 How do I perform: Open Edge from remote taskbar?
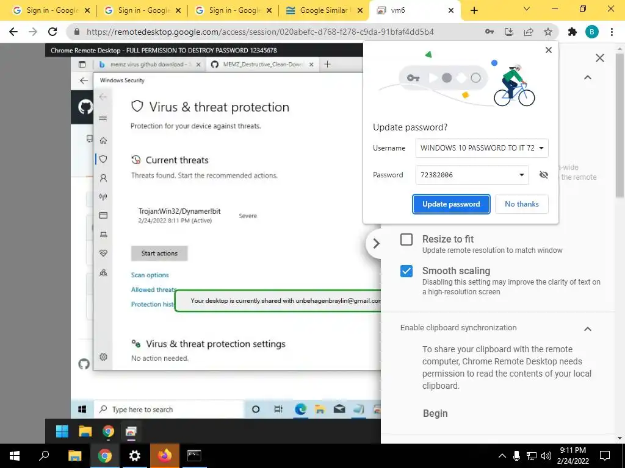click(300, 409)
